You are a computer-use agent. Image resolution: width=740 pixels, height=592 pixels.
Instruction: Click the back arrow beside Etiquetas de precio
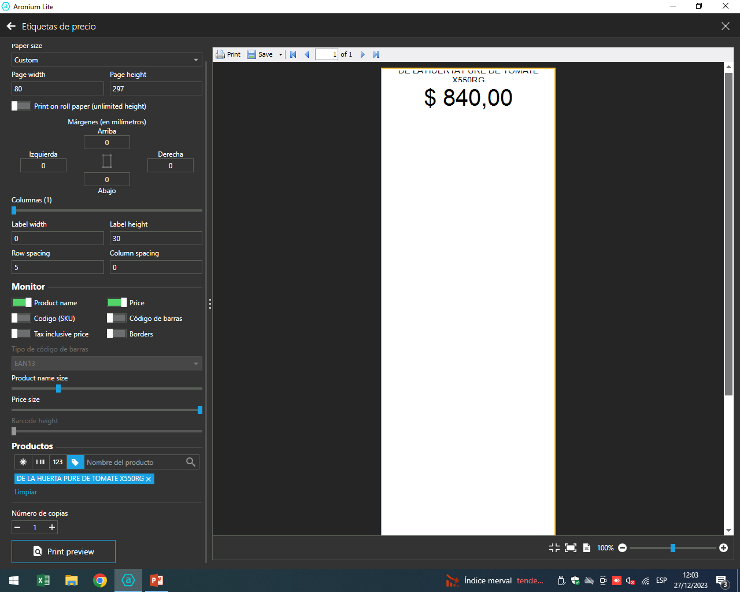(x=11, y=26)
